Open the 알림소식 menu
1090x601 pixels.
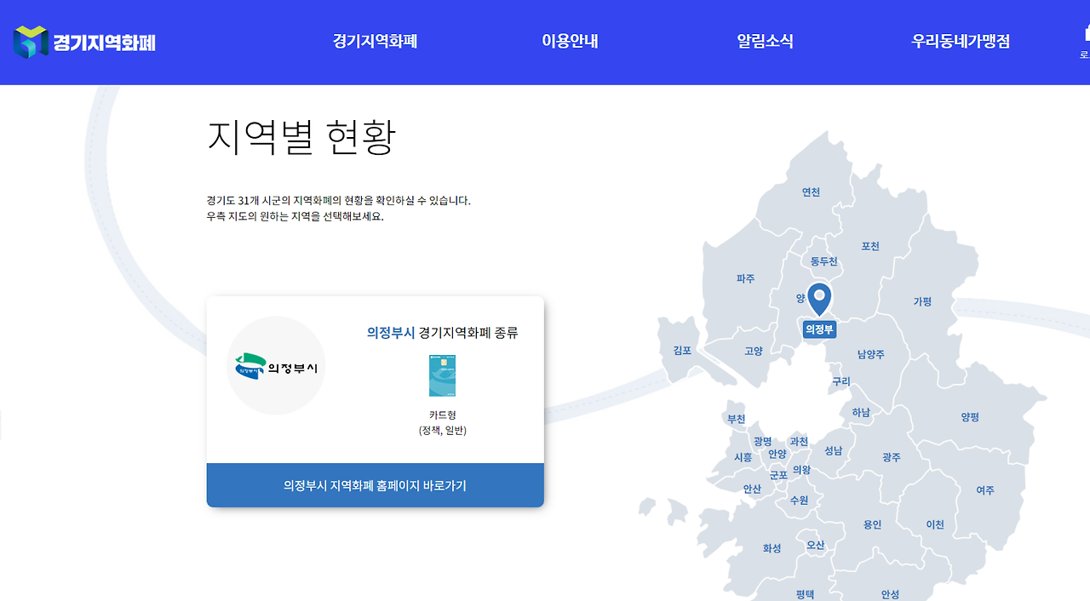765,40
